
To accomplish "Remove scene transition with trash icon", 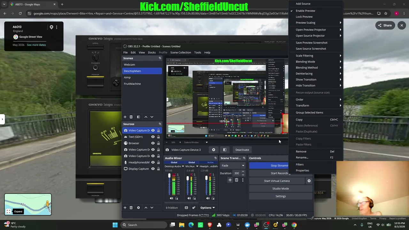I will point(236,180).
